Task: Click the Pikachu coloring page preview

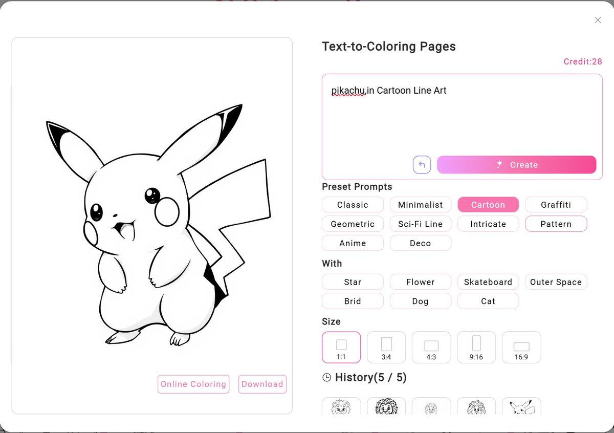Action: pos(152,225)
